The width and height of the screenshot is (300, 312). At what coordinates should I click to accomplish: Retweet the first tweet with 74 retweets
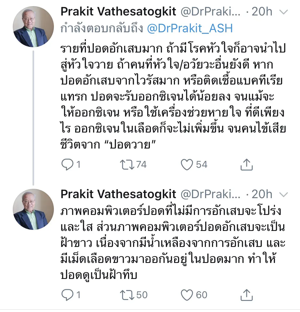[x=127, y=165]
